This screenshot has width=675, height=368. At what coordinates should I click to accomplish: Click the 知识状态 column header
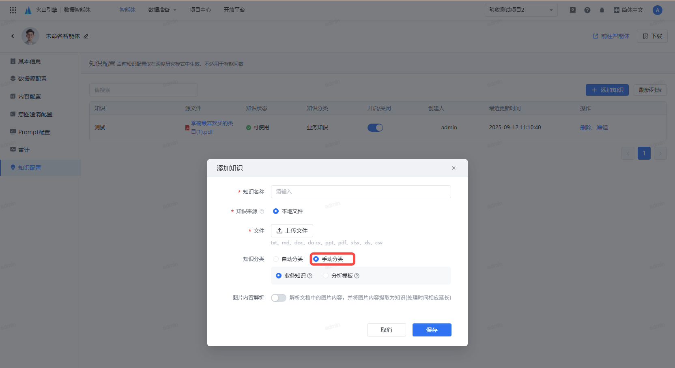(x=256, y=108)
